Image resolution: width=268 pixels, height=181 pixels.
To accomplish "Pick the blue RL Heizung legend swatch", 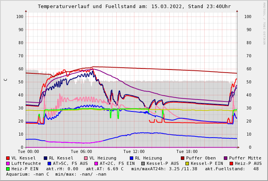I will (x=132, y=158).
